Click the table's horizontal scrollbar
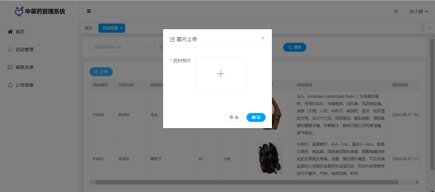This screenshot has height=192, width=435. tap(246, 182)
